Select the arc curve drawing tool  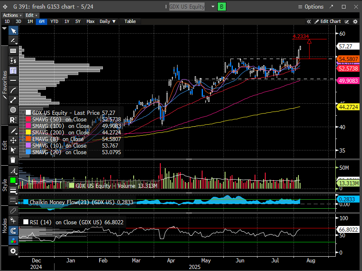14,90
